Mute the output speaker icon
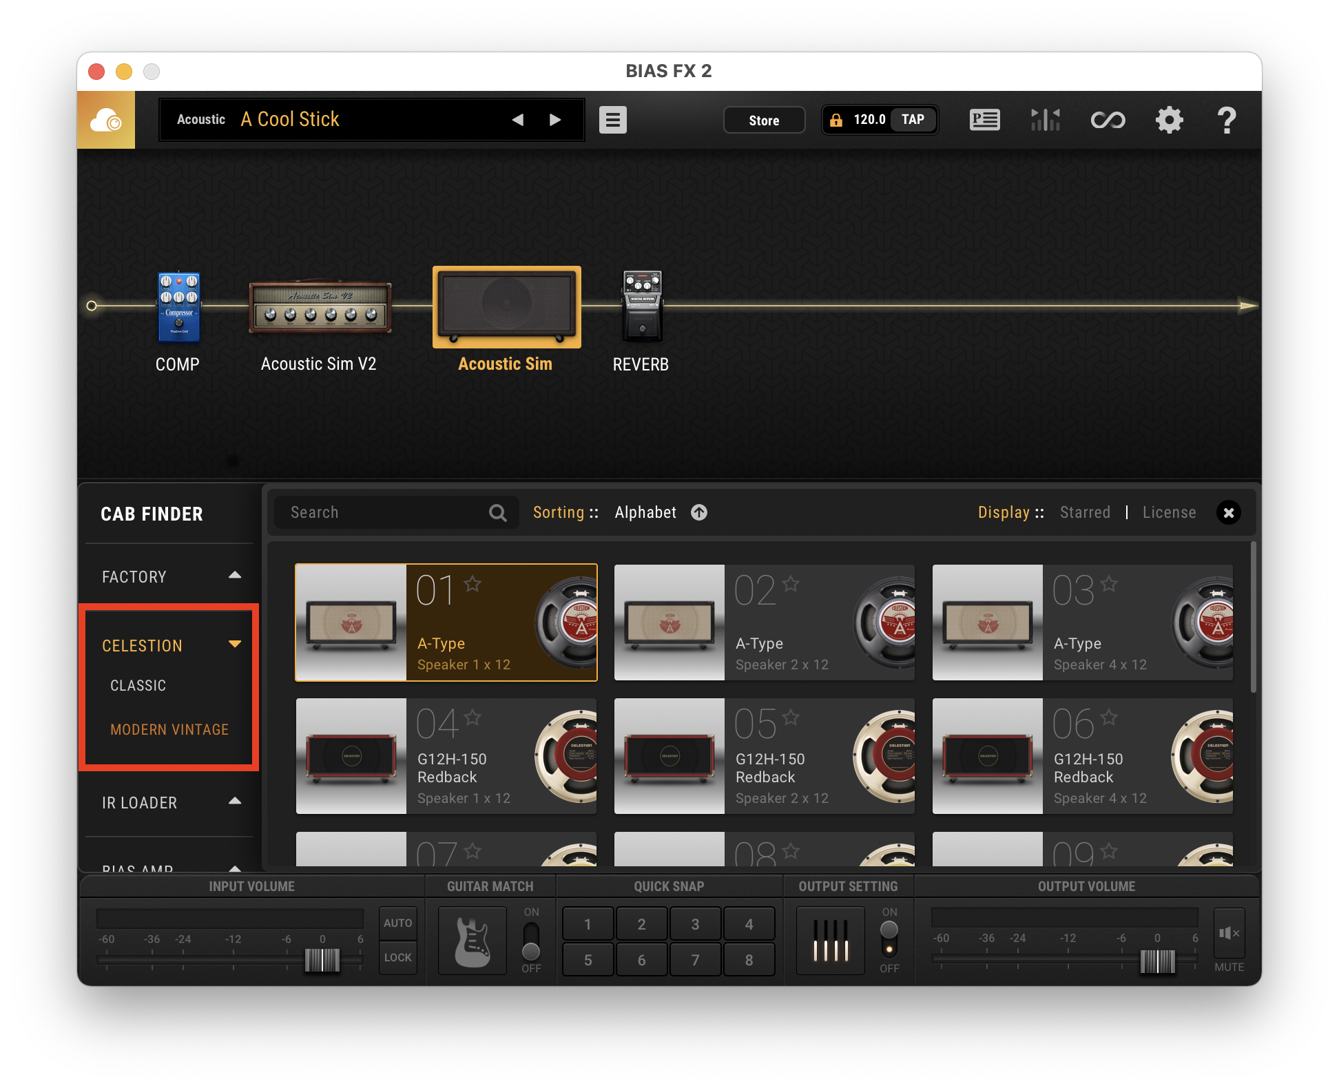 1229,933
